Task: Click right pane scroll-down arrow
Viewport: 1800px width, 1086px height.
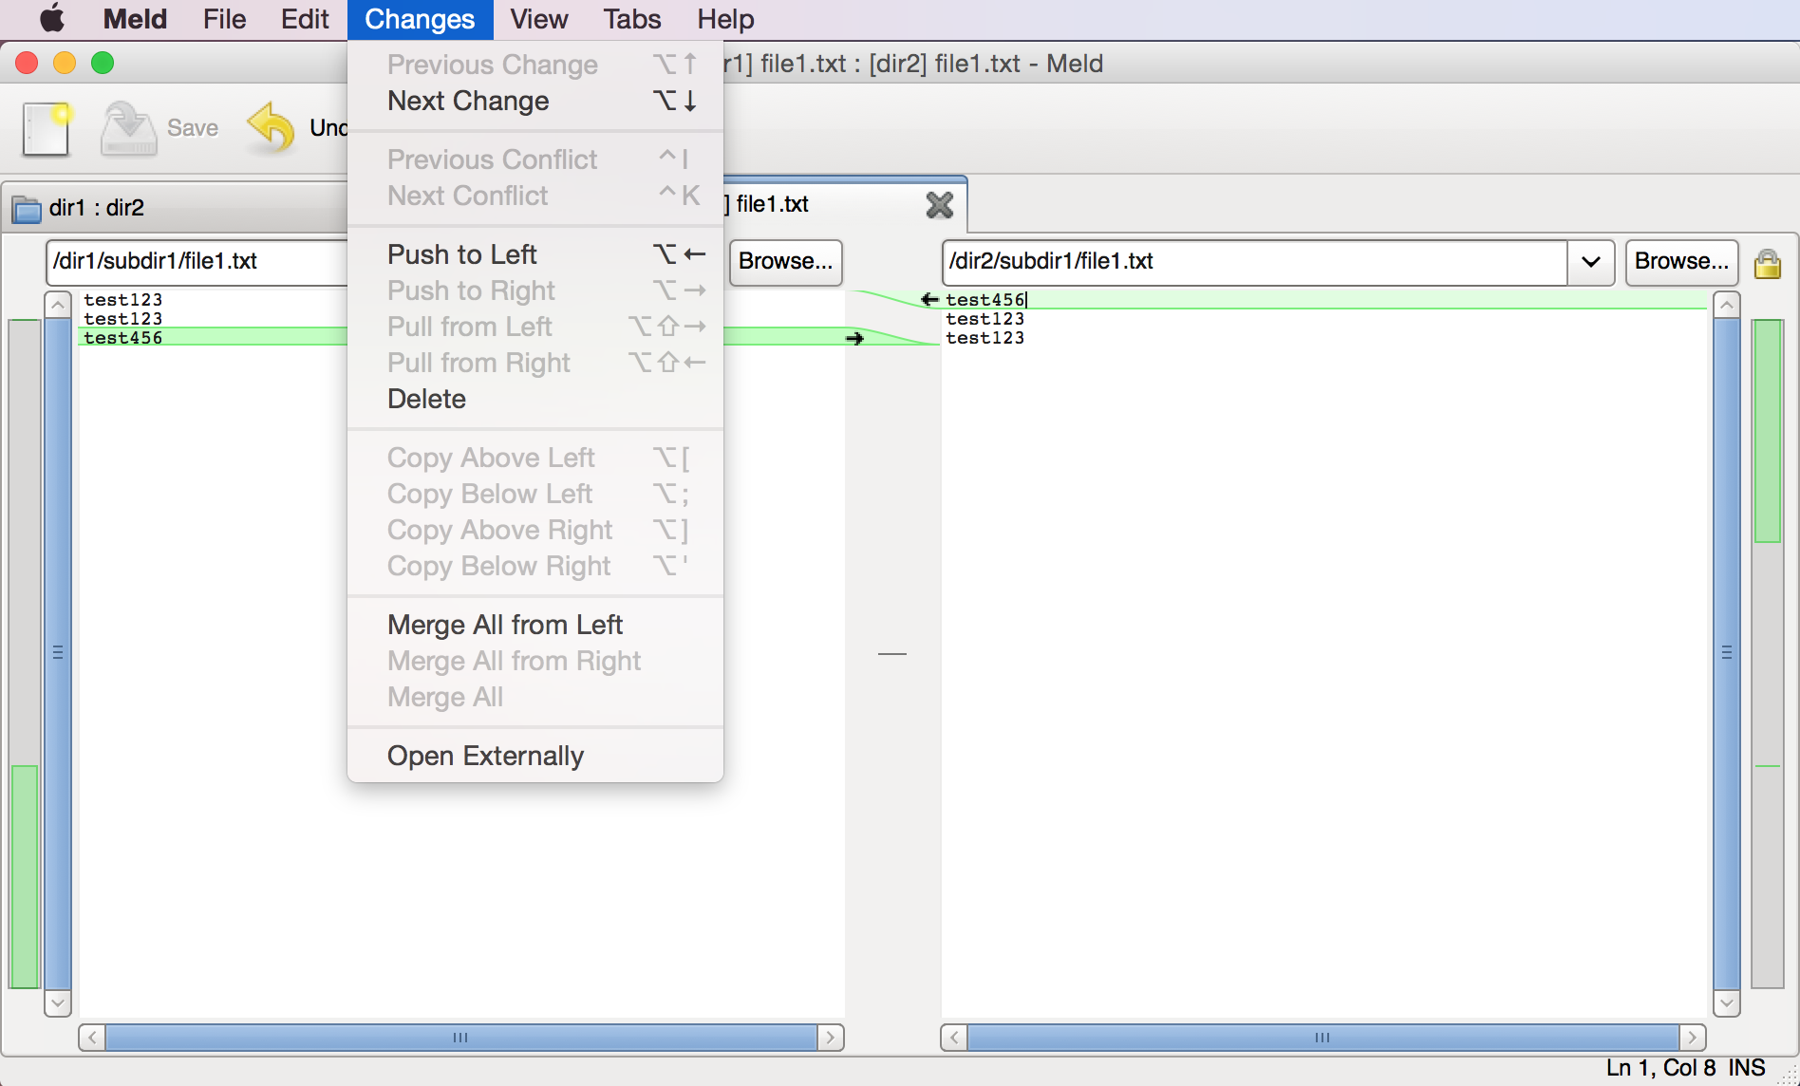Action: click(x=1727, y=1002)
